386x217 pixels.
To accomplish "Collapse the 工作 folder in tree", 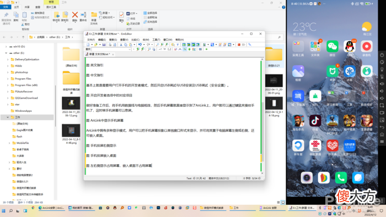I will tap(8, 117).
